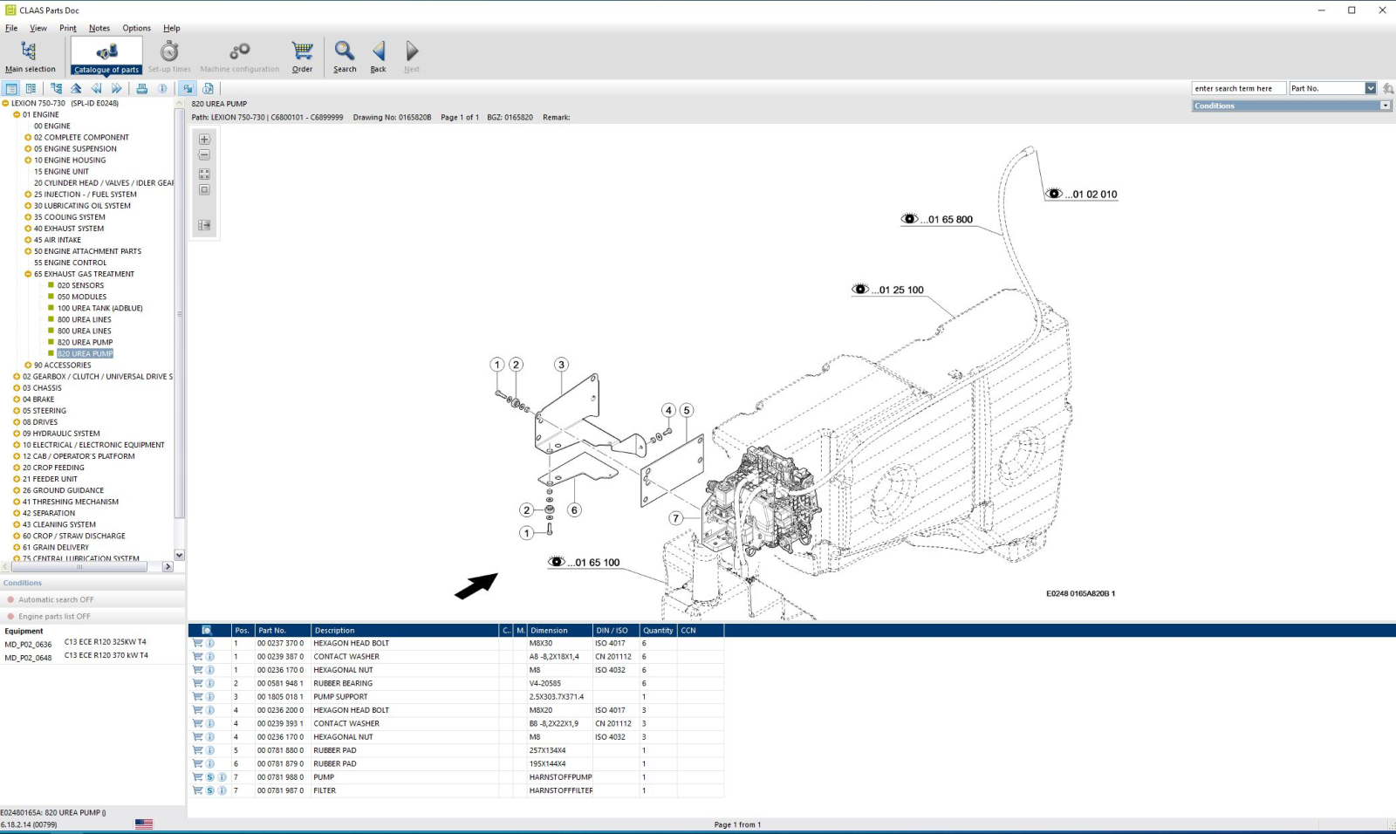Toggle Engine parts list OFF indicator

[10, 617]
